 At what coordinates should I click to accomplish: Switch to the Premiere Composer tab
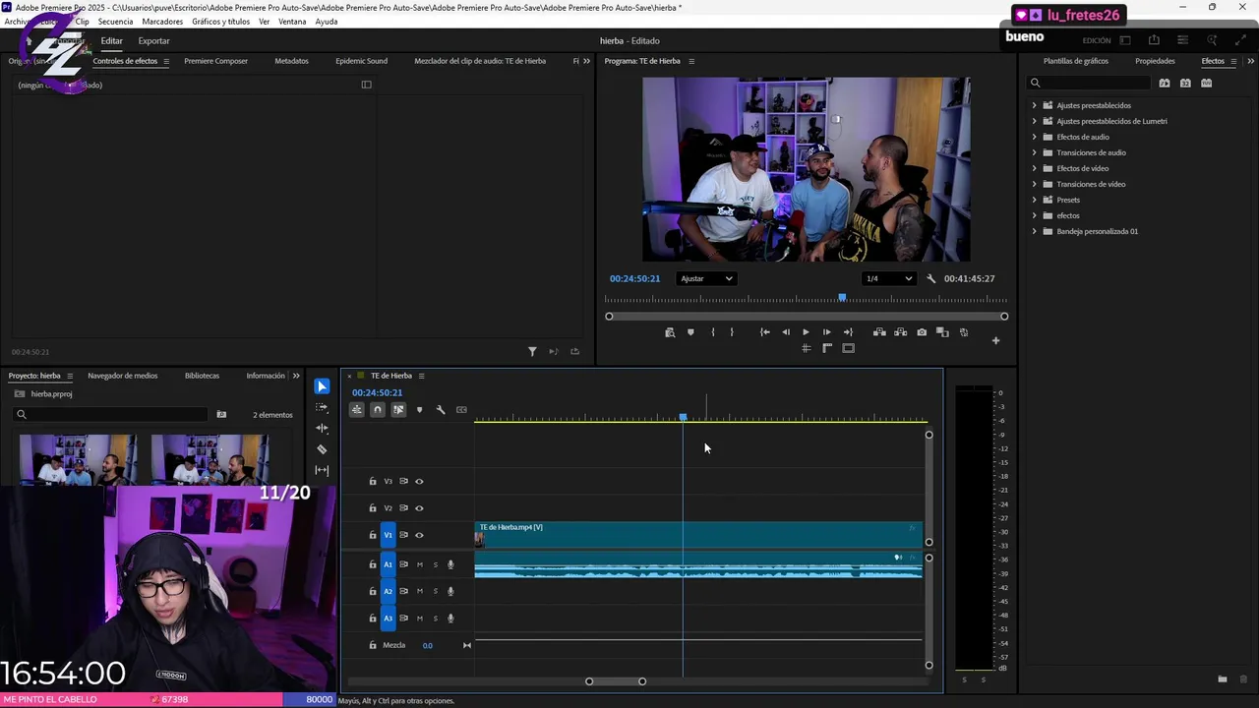click(x=215, y=61)
